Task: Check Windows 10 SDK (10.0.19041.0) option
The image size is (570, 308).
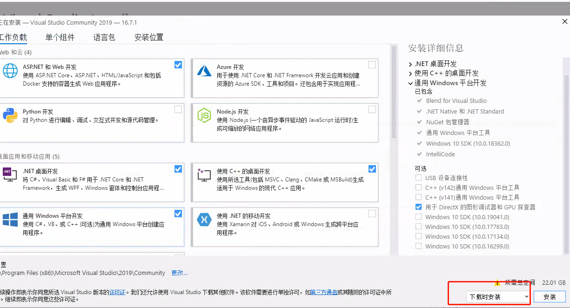Action: [418, 217]
